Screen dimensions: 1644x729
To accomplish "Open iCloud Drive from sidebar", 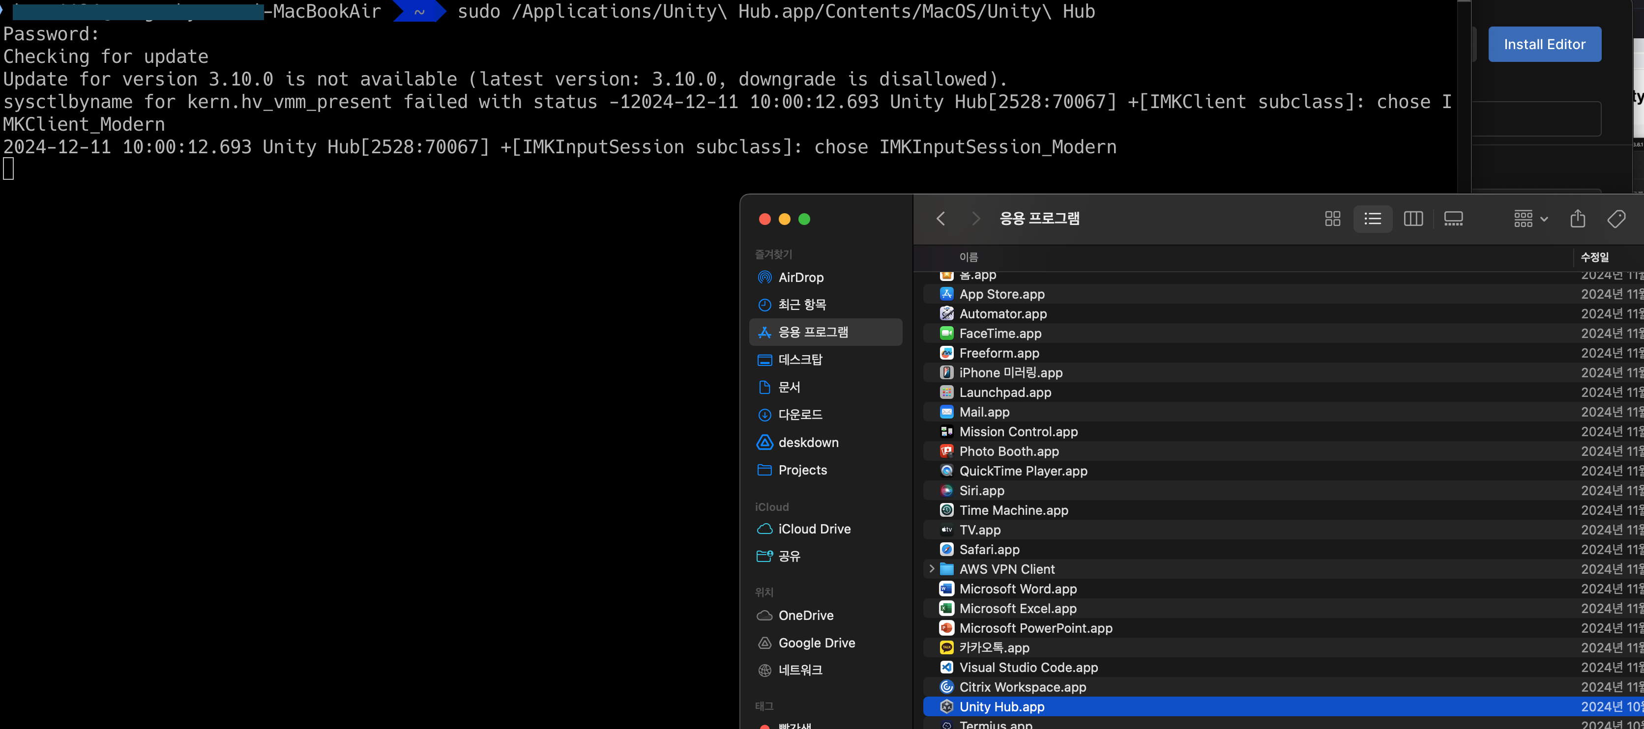I will pos(814,529).
